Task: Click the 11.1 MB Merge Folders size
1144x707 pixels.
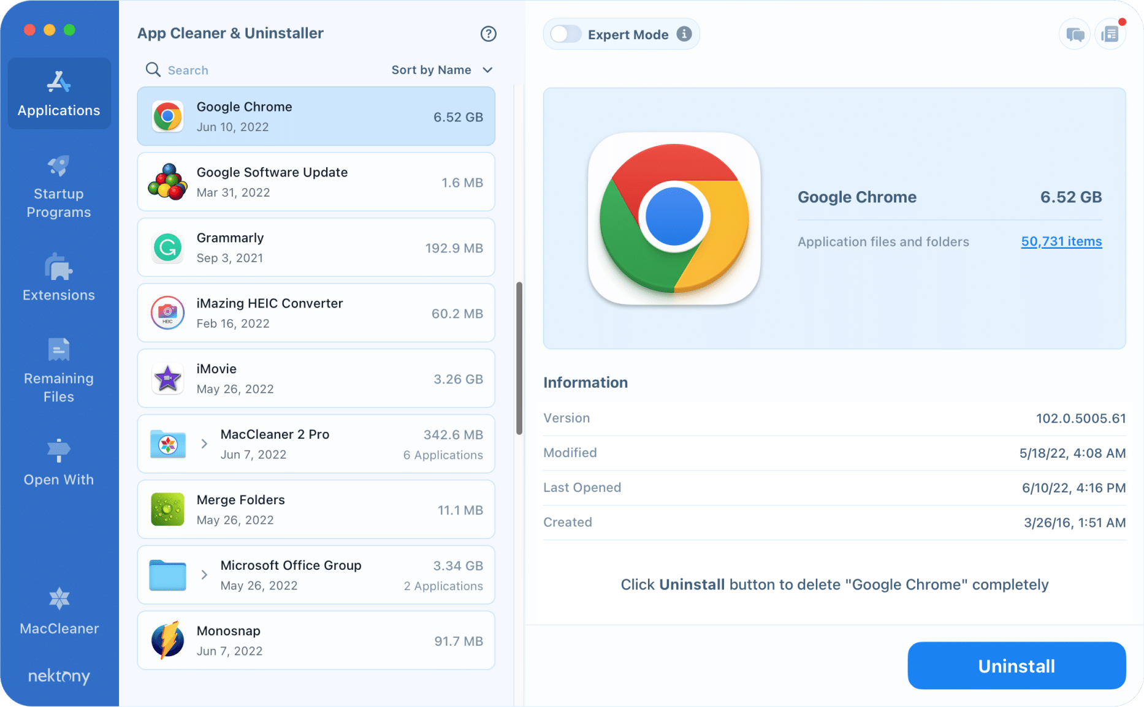Action: (x=460, y=510)
